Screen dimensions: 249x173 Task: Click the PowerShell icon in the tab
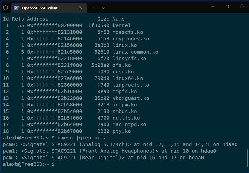coord(16,8)
